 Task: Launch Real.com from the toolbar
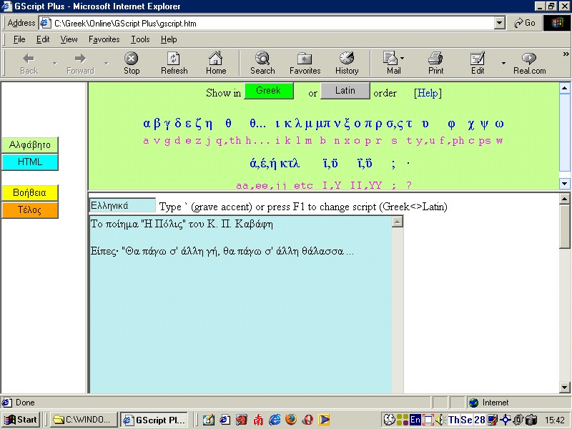click(x=528, y=62)
